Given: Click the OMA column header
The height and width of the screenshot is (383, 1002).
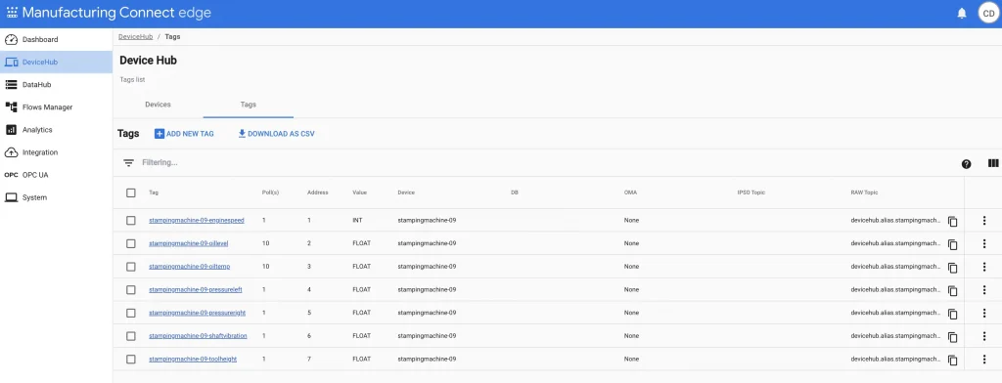Looking at the screenshot, I should (x=630, y=192).
